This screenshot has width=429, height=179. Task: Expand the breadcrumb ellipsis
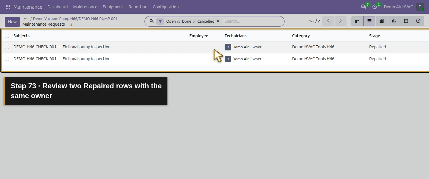pos(26,18)
